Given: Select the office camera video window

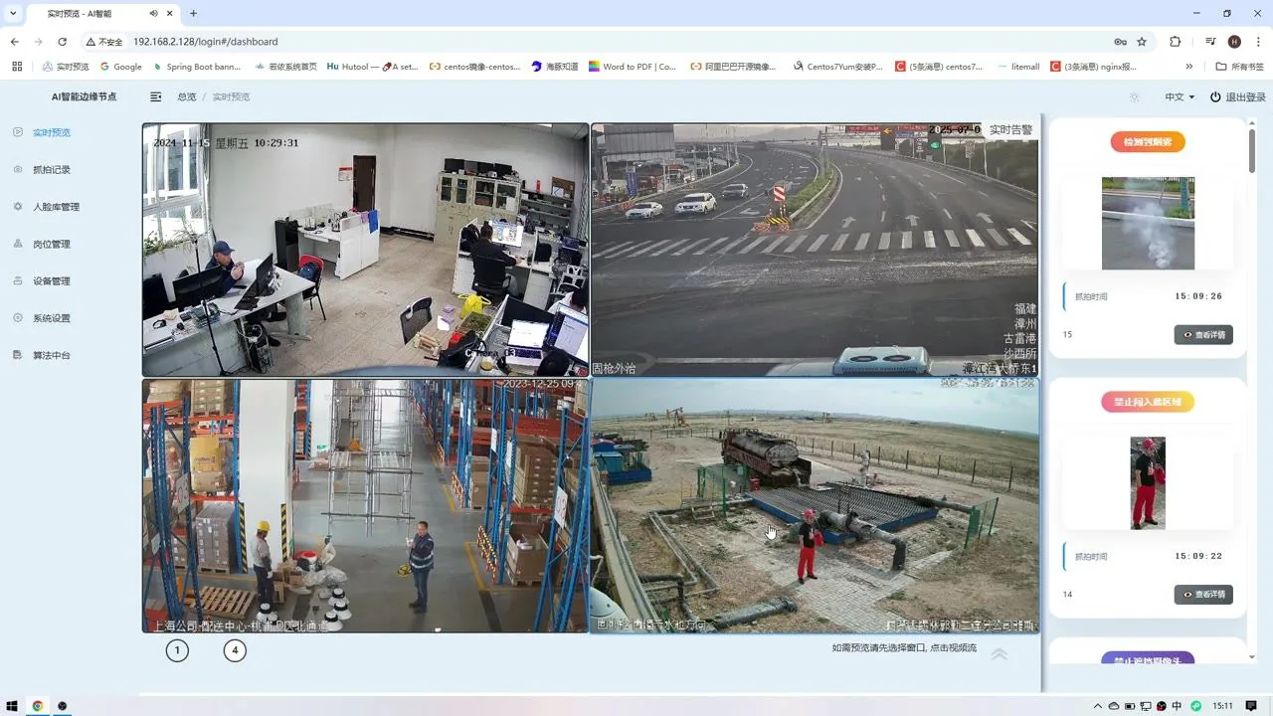Looking at the screenshot, I should click(366, 250).
